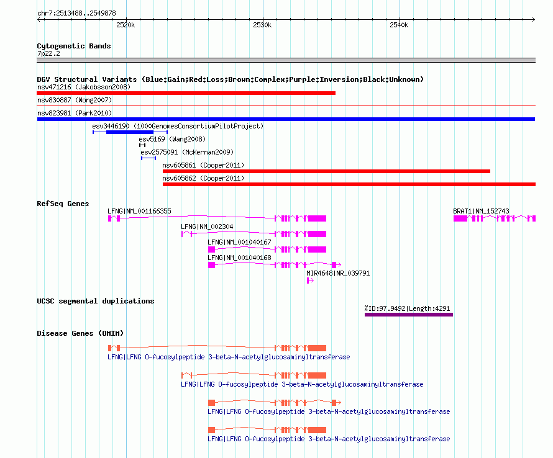The width and height of the screenshot is (553, 458).
Task: Select the nsv605862 red loss bar
Action: click(349, 184)
